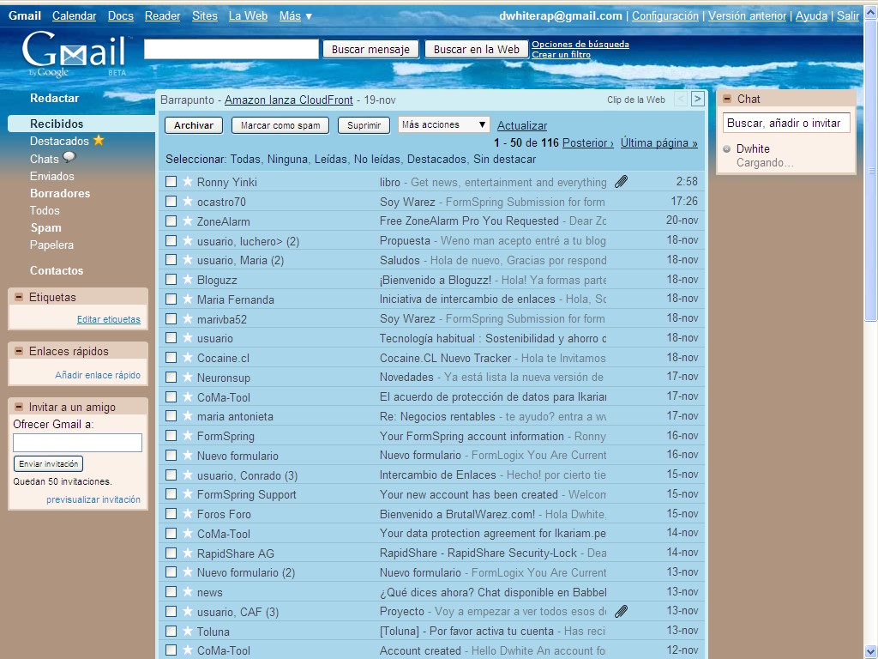The image size is (878, 659).
Task: Click the paperclip on Proyecto message
Action: [x=621, y=611]
